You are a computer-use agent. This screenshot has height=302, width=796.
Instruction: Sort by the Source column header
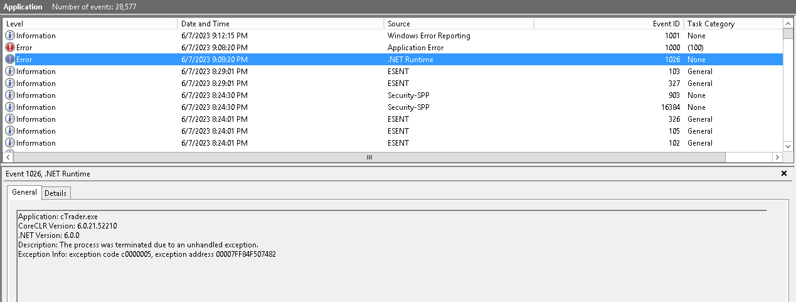[x=459, y=24]
